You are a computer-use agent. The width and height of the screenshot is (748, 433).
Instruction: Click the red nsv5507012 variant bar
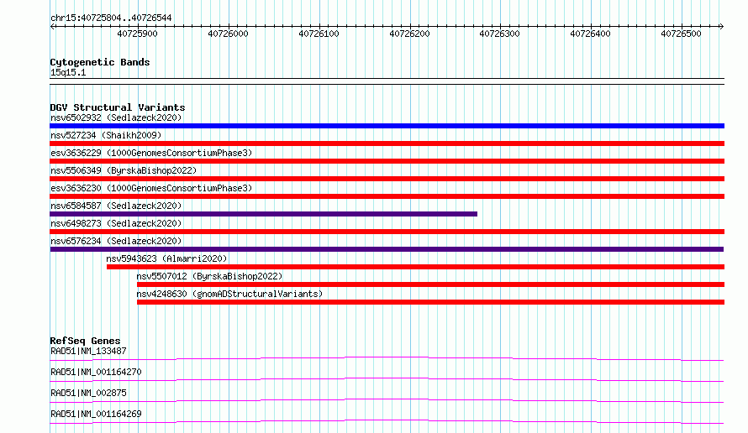click(x=431, y=284)
